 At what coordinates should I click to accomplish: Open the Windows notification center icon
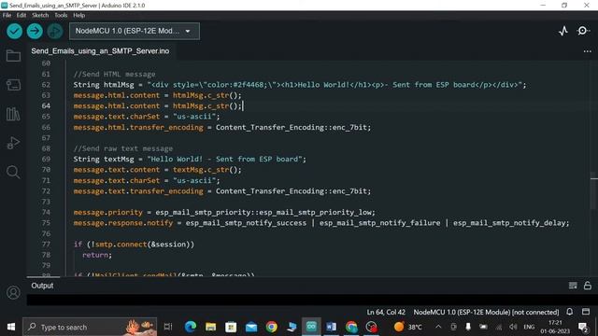583,327
